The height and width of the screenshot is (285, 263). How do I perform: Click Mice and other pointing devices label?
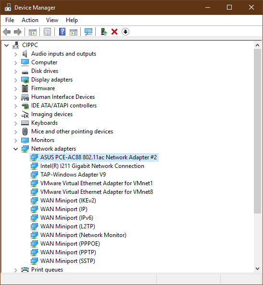(72, 131)
